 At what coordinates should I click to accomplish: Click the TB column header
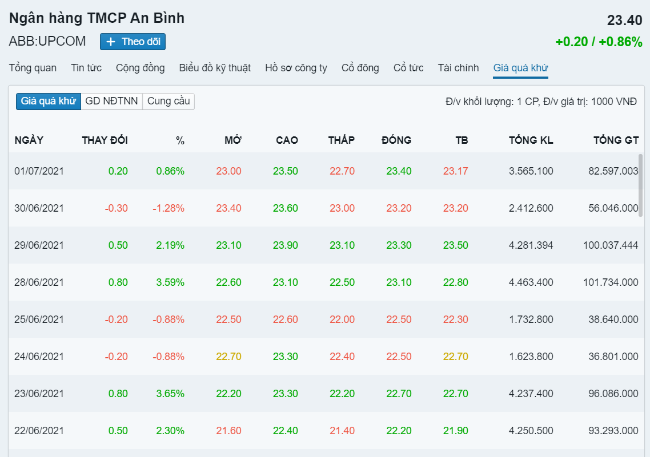tap(462, 140)
